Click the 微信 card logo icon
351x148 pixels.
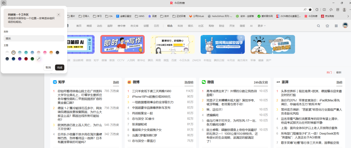pyautogui.click(x=204, y=82)
